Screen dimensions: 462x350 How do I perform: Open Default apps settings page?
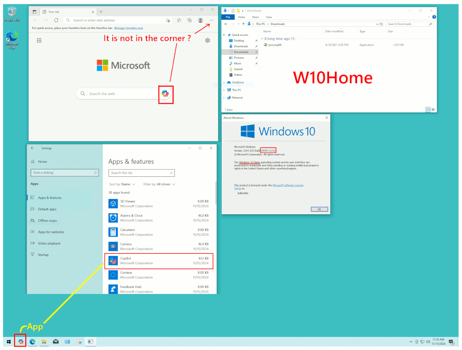(x=47, y=209)
